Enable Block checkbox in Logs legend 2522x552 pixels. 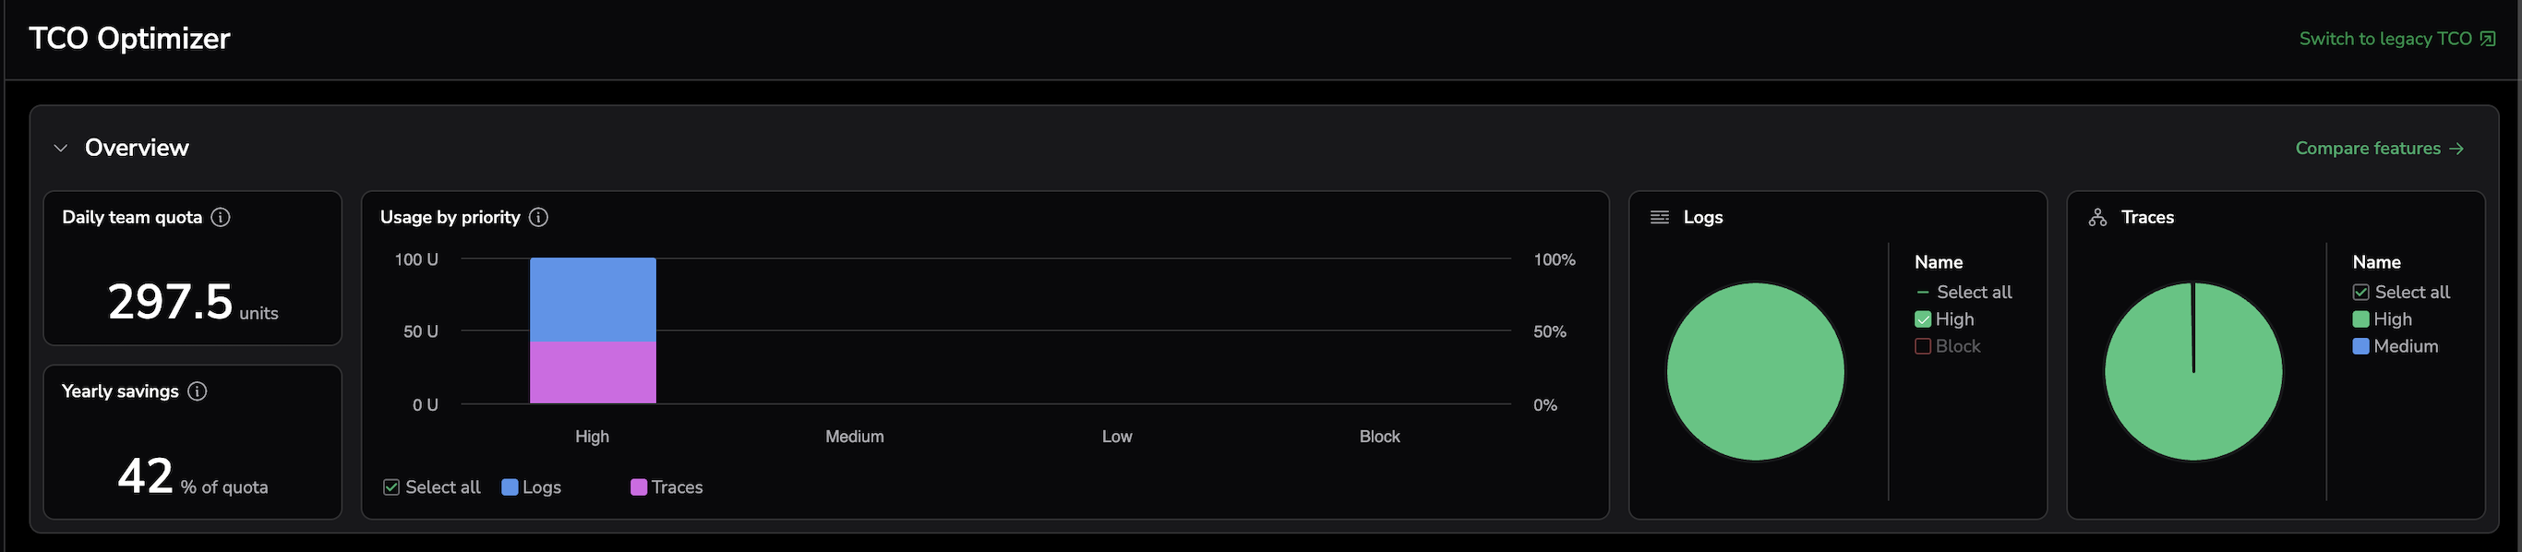click(1923, 346)
